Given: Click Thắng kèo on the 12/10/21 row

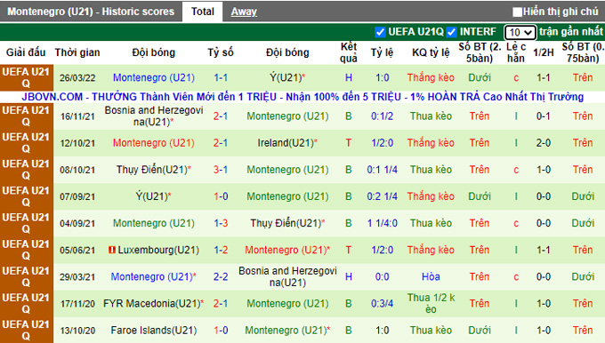Looking at the screenshot, I should coord(431,143).
